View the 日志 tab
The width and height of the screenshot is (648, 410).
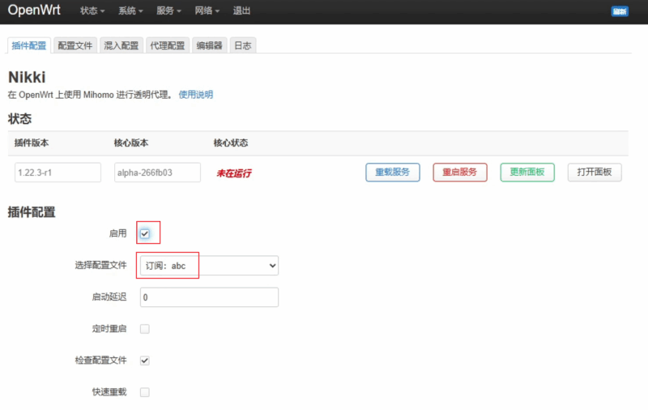point(243,46)
